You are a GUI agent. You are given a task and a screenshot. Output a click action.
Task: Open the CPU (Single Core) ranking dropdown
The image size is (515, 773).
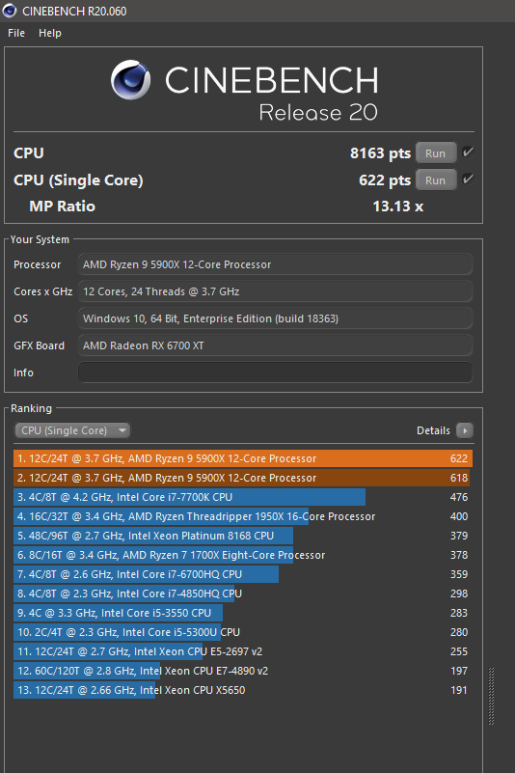tap(72, 430)
